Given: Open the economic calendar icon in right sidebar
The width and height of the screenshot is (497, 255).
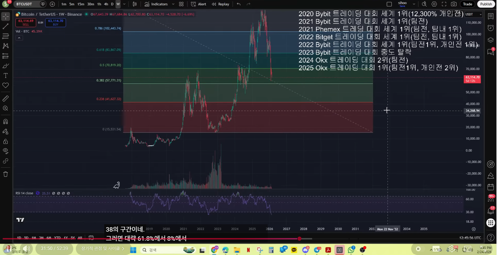Looking at the screenshot, I should (x=491, y=187).
